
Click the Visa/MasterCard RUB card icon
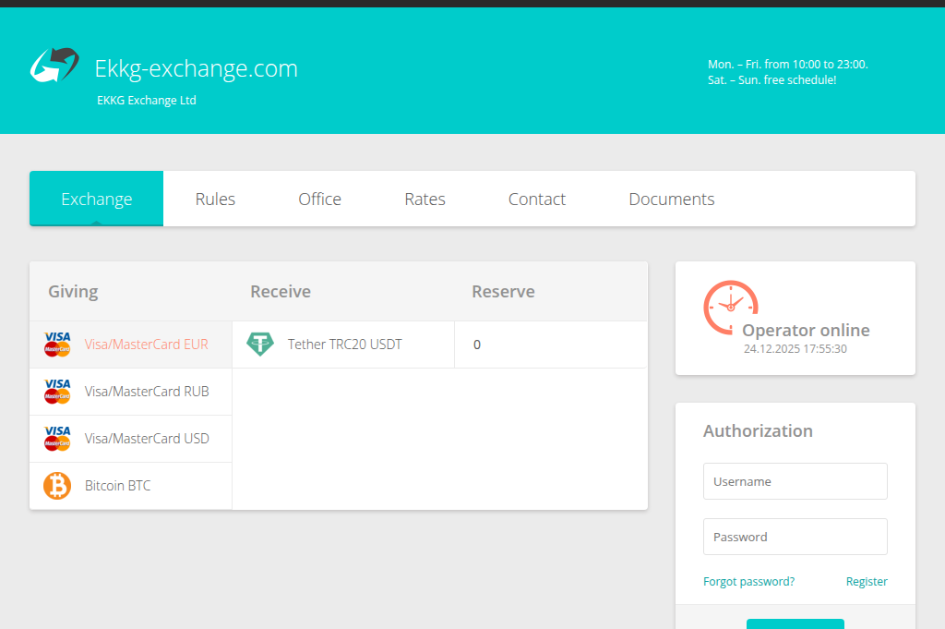56,391
